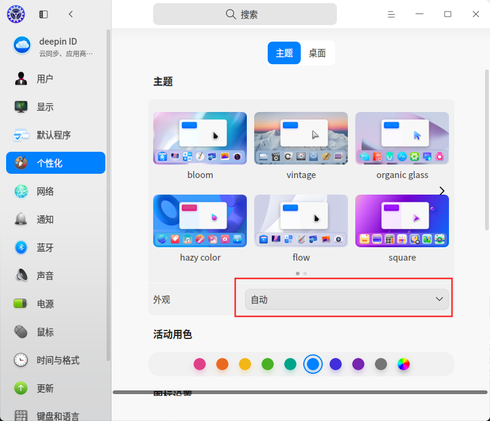Screen dimensions: 490x421
Task: Open the 时间与格式 settings
Action: click(x=56, y=360)
